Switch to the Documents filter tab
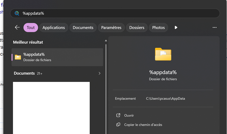This screenshot has width=227, height=134. pyautogui.click(x=83, y=27)
